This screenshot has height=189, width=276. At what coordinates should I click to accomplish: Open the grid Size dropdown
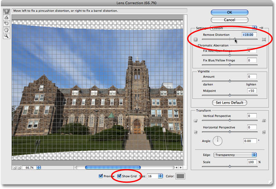[161, 176]
